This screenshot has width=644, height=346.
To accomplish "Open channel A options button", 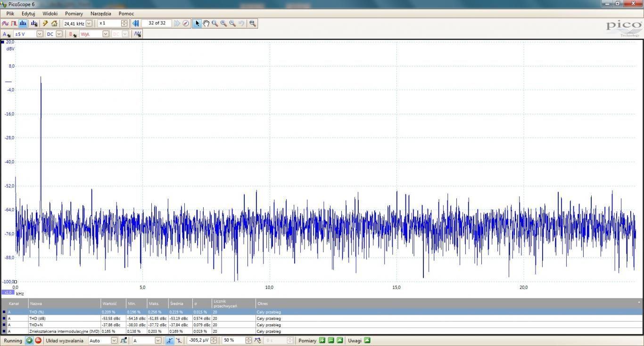I will click(x=6, y=34).
